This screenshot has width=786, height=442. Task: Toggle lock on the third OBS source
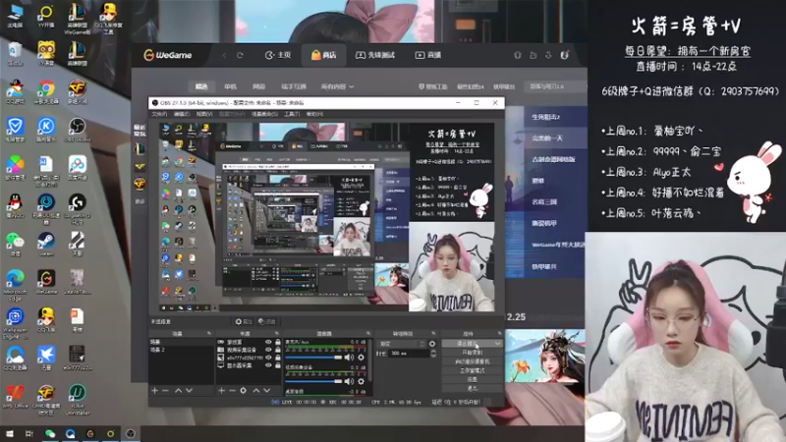tap(278, 358)
